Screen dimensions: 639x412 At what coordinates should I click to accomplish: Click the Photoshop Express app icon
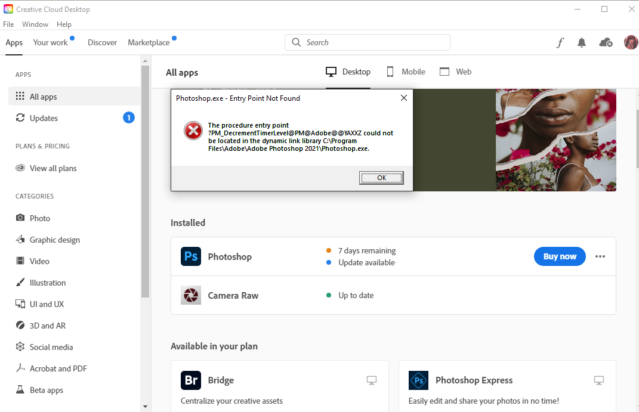(418, 380)
